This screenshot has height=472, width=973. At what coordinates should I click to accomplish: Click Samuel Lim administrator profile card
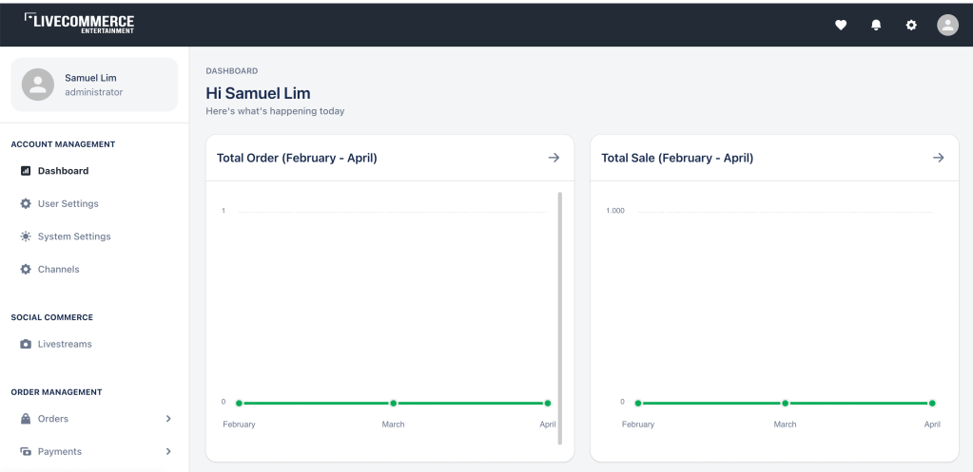(x=94, y=85)
